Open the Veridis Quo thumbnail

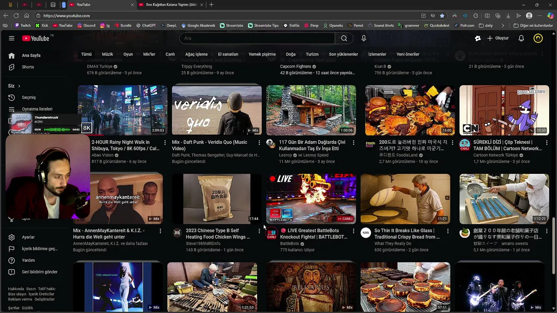[217, 110]
